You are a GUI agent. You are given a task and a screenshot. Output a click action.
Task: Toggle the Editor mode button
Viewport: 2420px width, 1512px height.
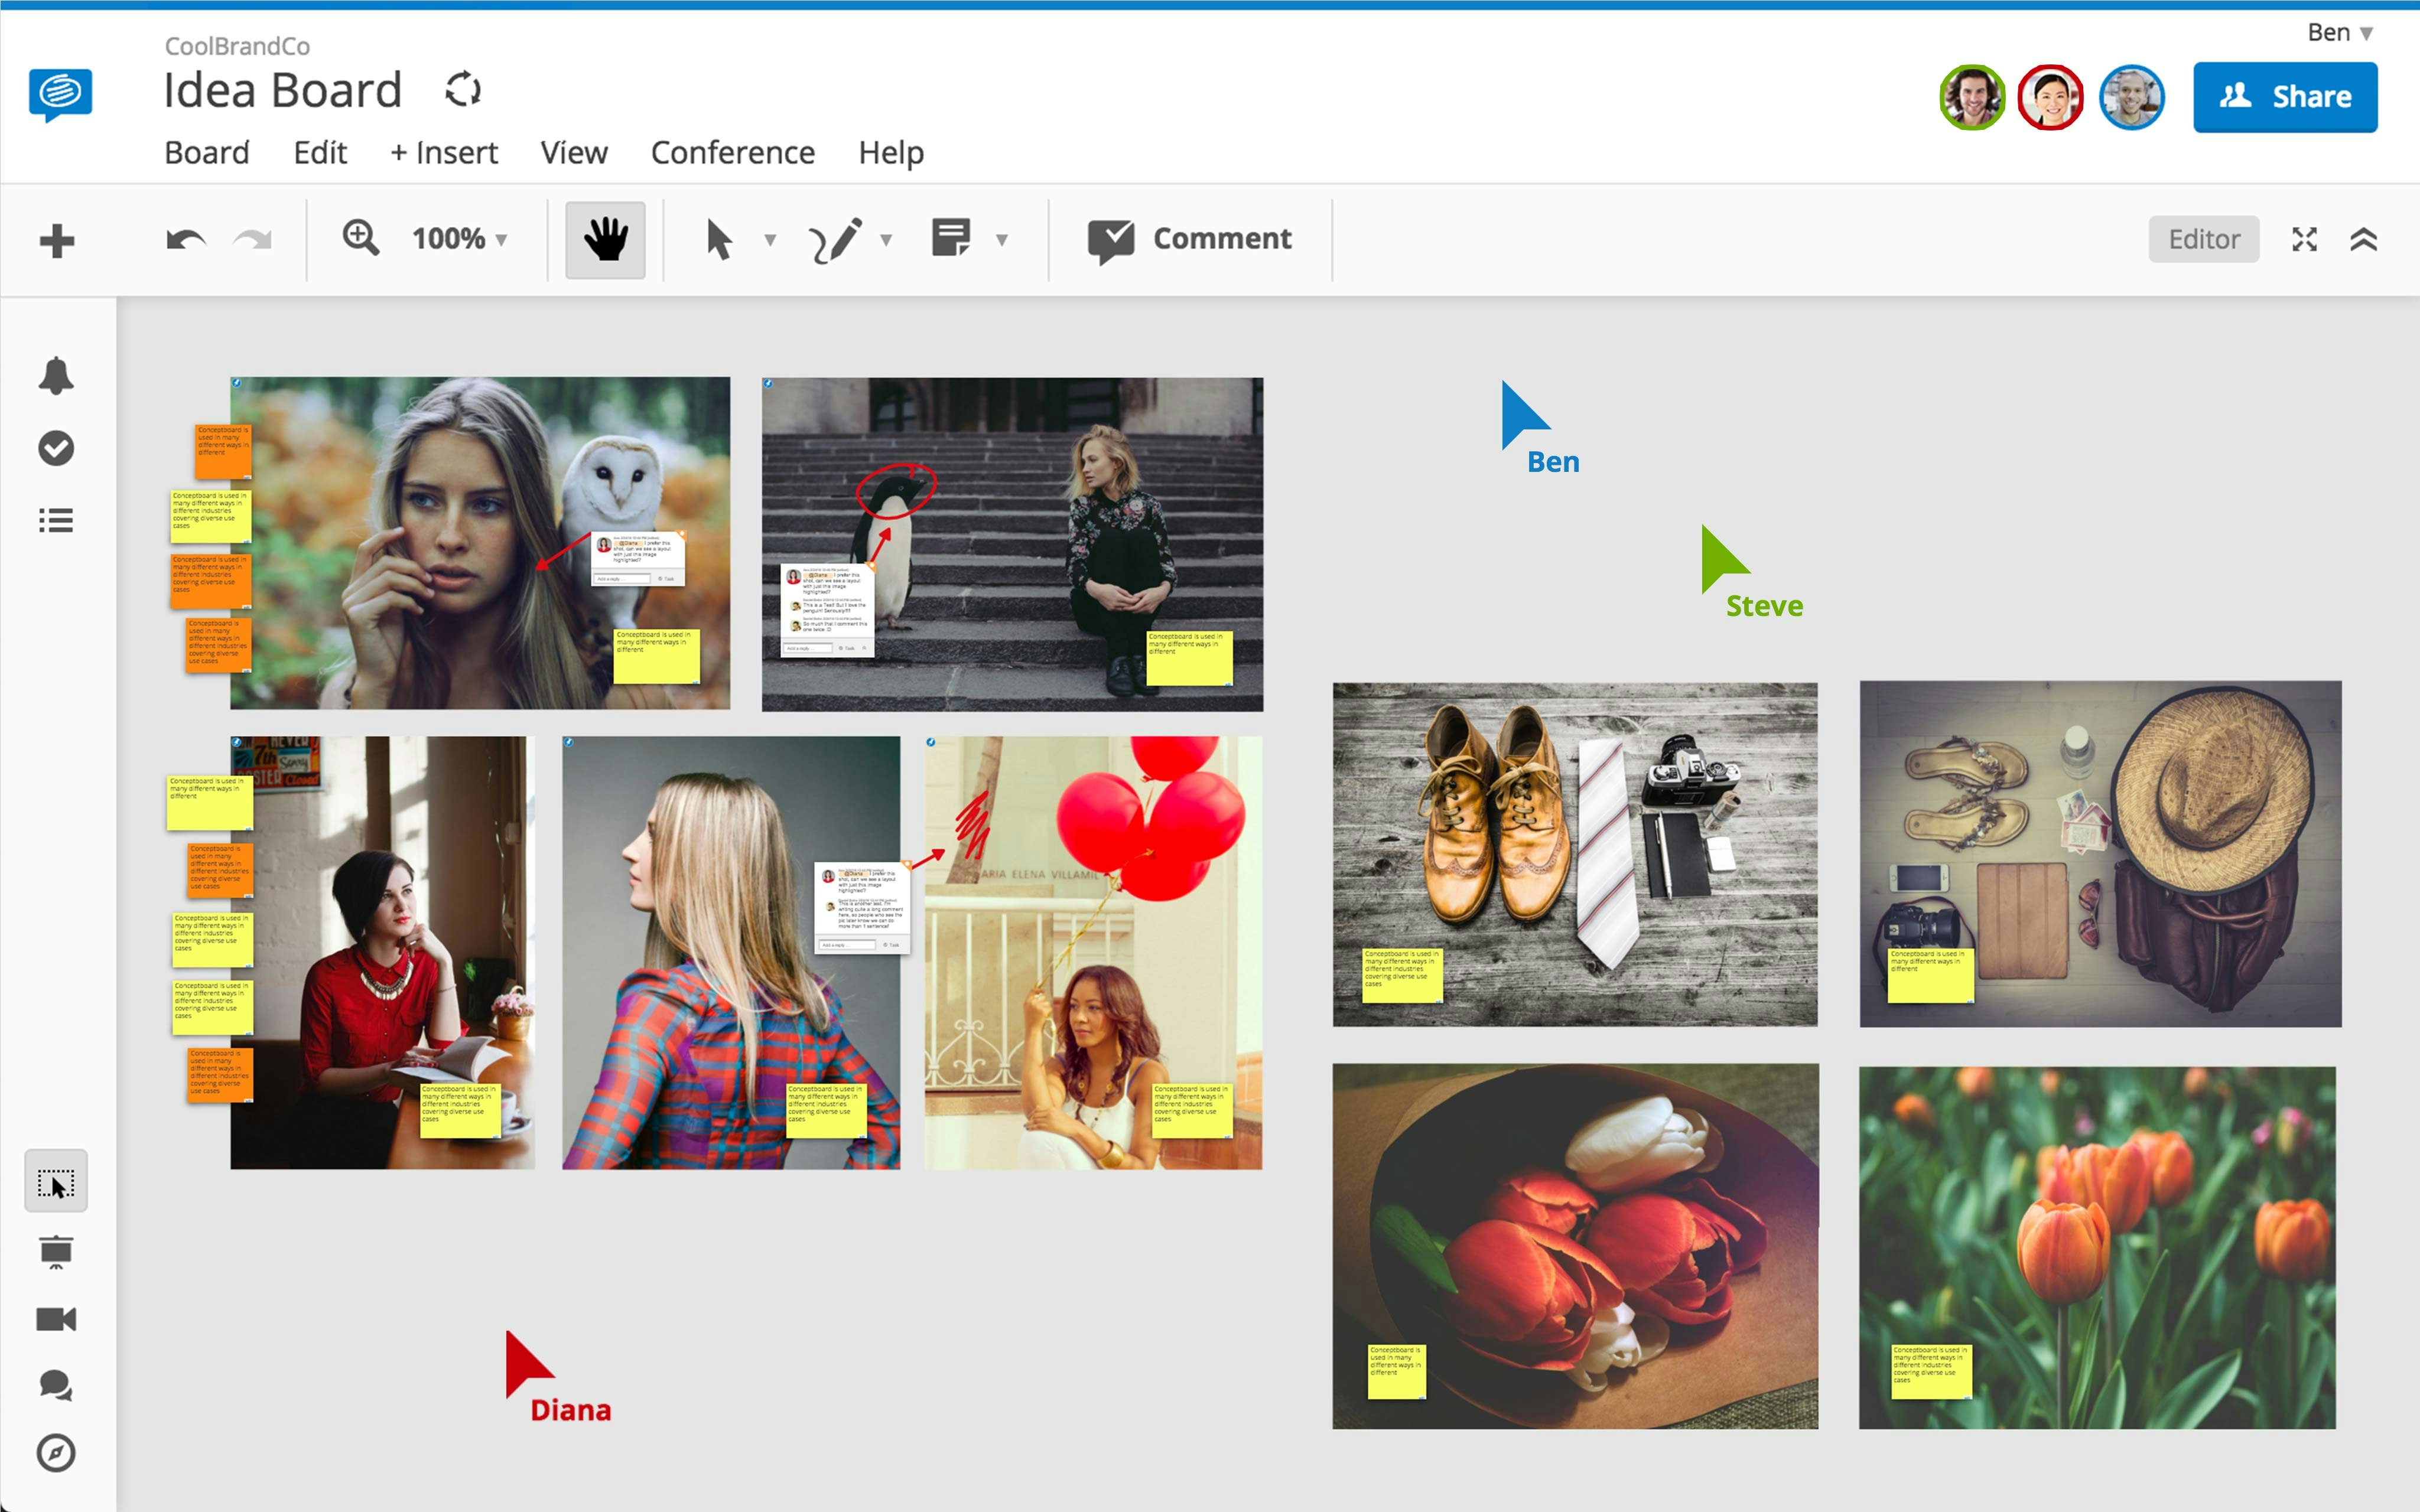tap(2204, 239)
